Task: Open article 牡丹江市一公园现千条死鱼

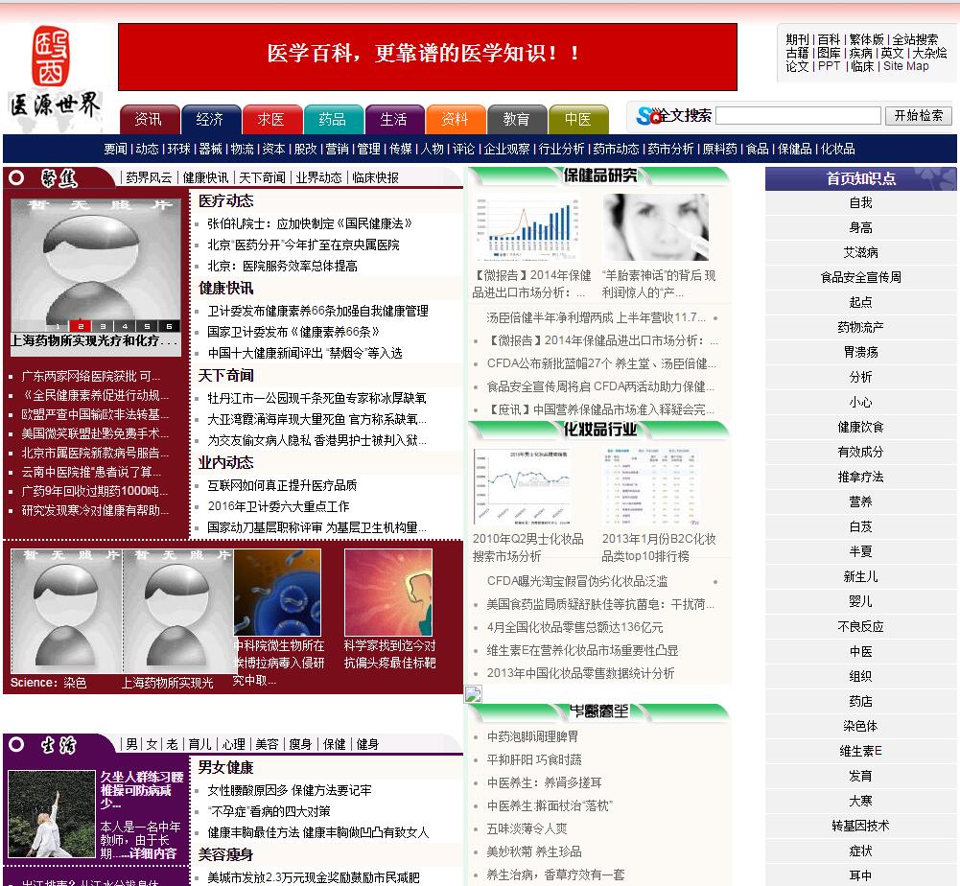Action: click(x=316, y=398)
